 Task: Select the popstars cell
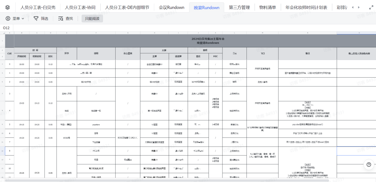pos(96,125)
